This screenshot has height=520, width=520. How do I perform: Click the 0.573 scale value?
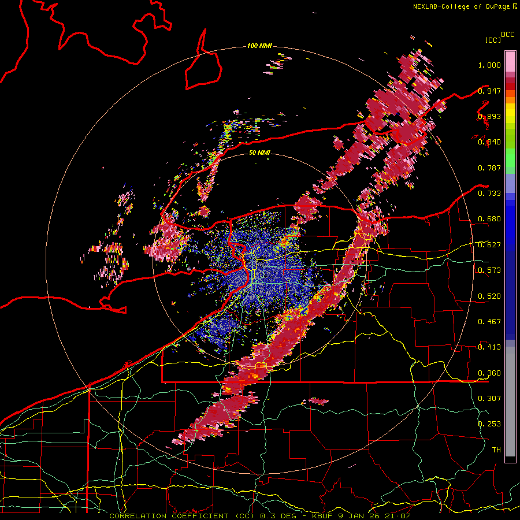click(x=489, y=270)
